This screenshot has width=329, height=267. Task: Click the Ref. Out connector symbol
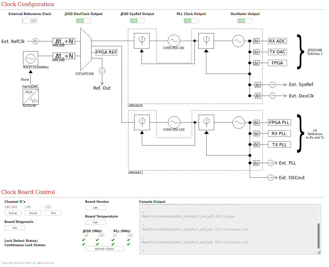pos(102,71)
